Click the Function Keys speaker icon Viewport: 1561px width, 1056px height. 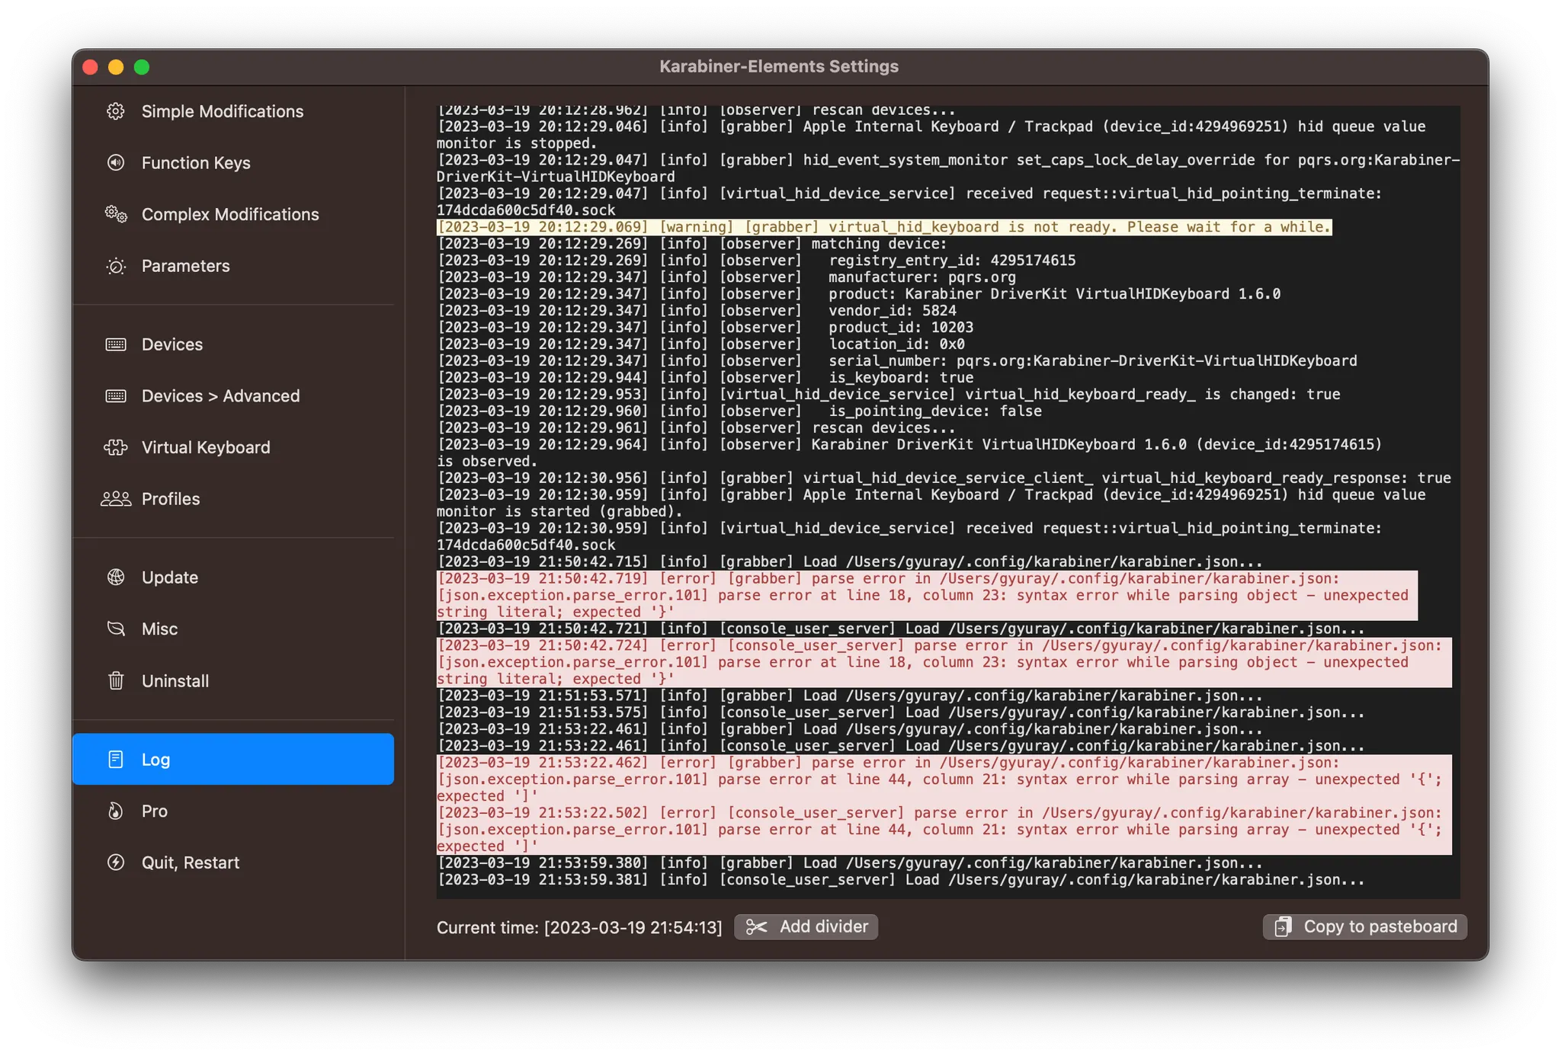(x=116, y=162)
